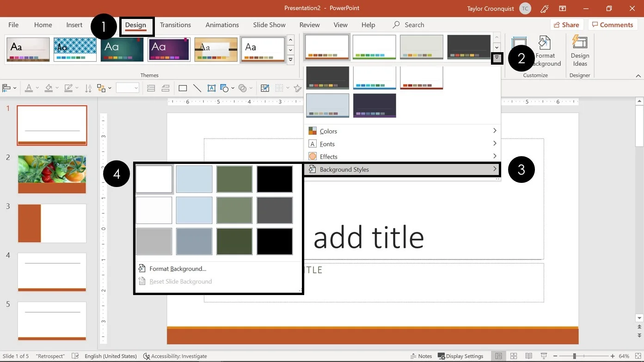Open the font size combo box
Image resolution: width=644 pixels, height=362 pixels.
128,88
